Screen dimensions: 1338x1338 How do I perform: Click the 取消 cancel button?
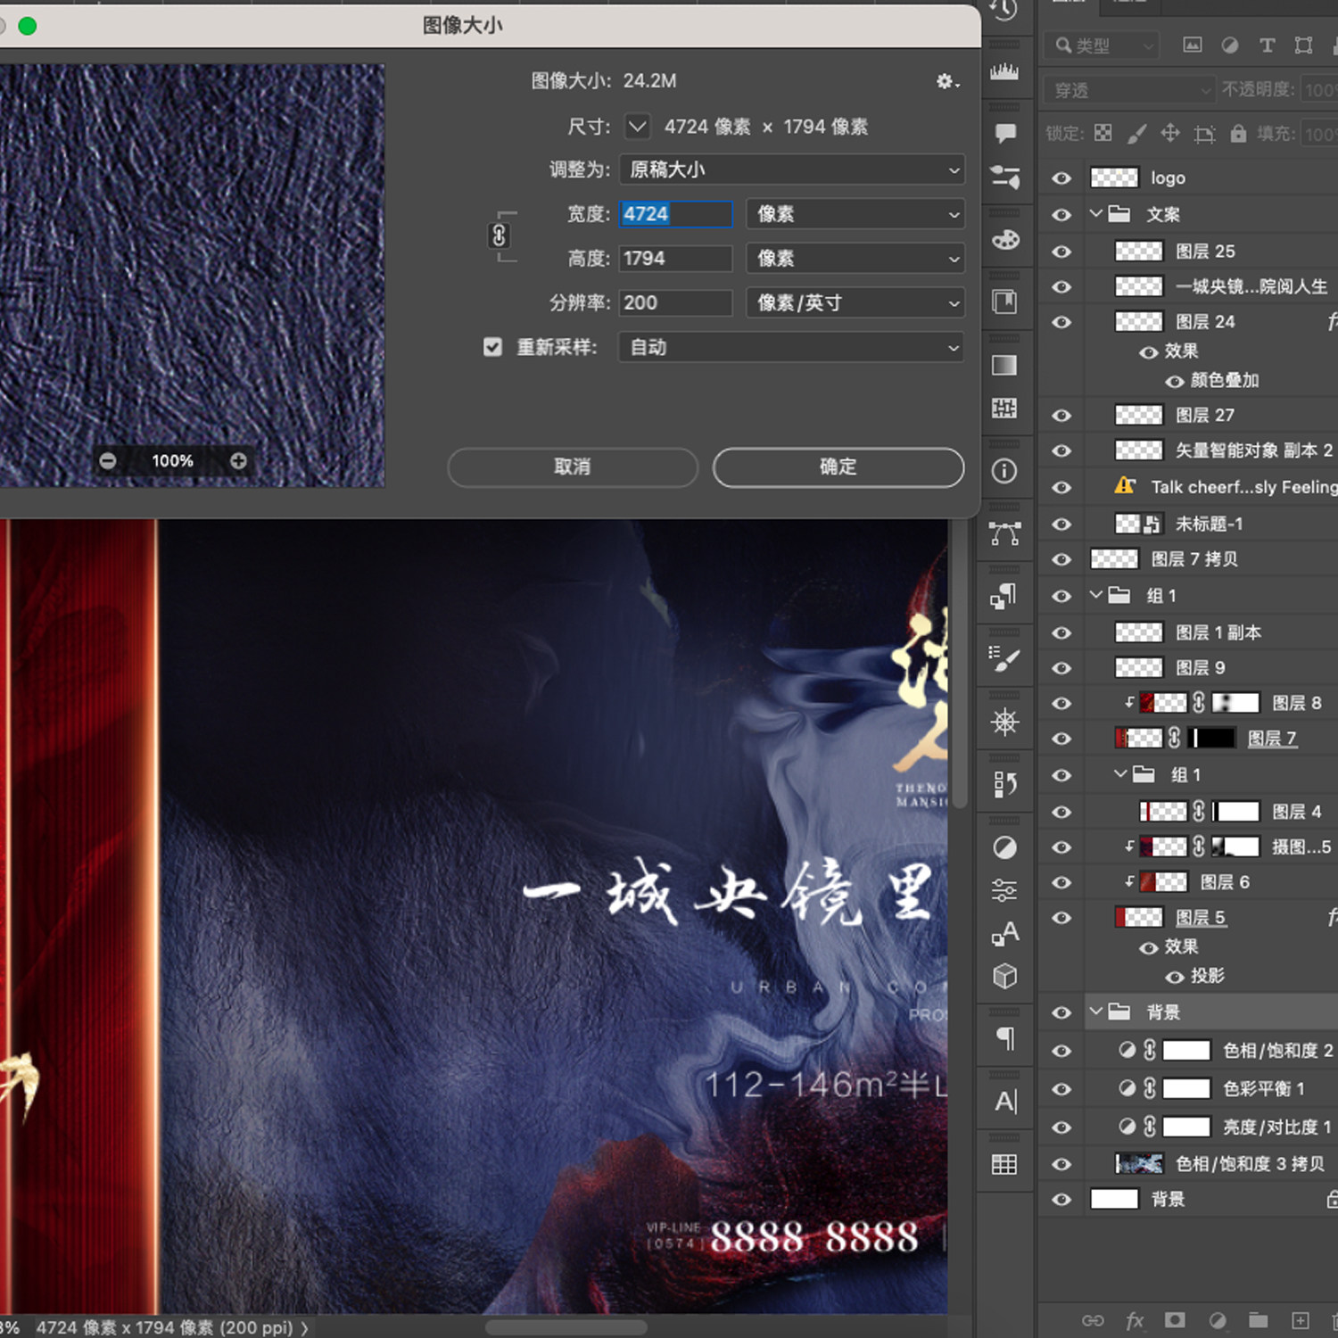click(x=573, y=467)
